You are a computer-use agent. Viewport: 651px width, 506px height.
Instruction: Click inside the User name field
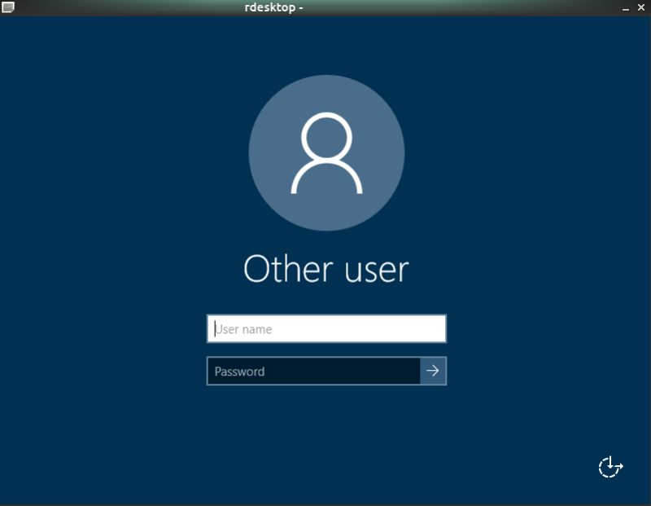(x=325, y=328)
